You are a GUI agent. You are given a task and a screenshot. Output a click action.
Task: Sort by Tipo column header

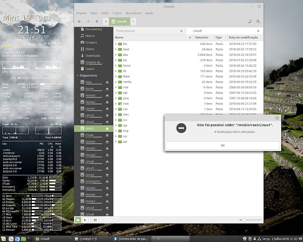pos(220,37)
